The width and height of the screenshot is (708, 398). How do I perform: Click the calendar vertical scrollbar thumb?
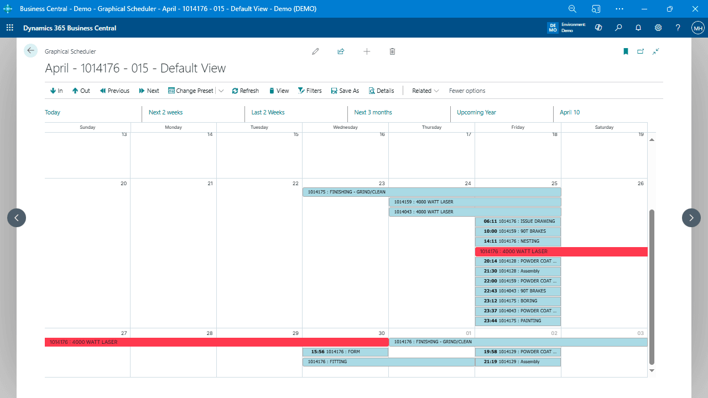click(651, 286)
